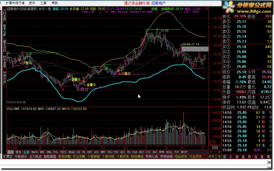Apply the VR indicator
The height and width of the screenshot is (171, 274).
pyautogui.click(x=84, y=152)
